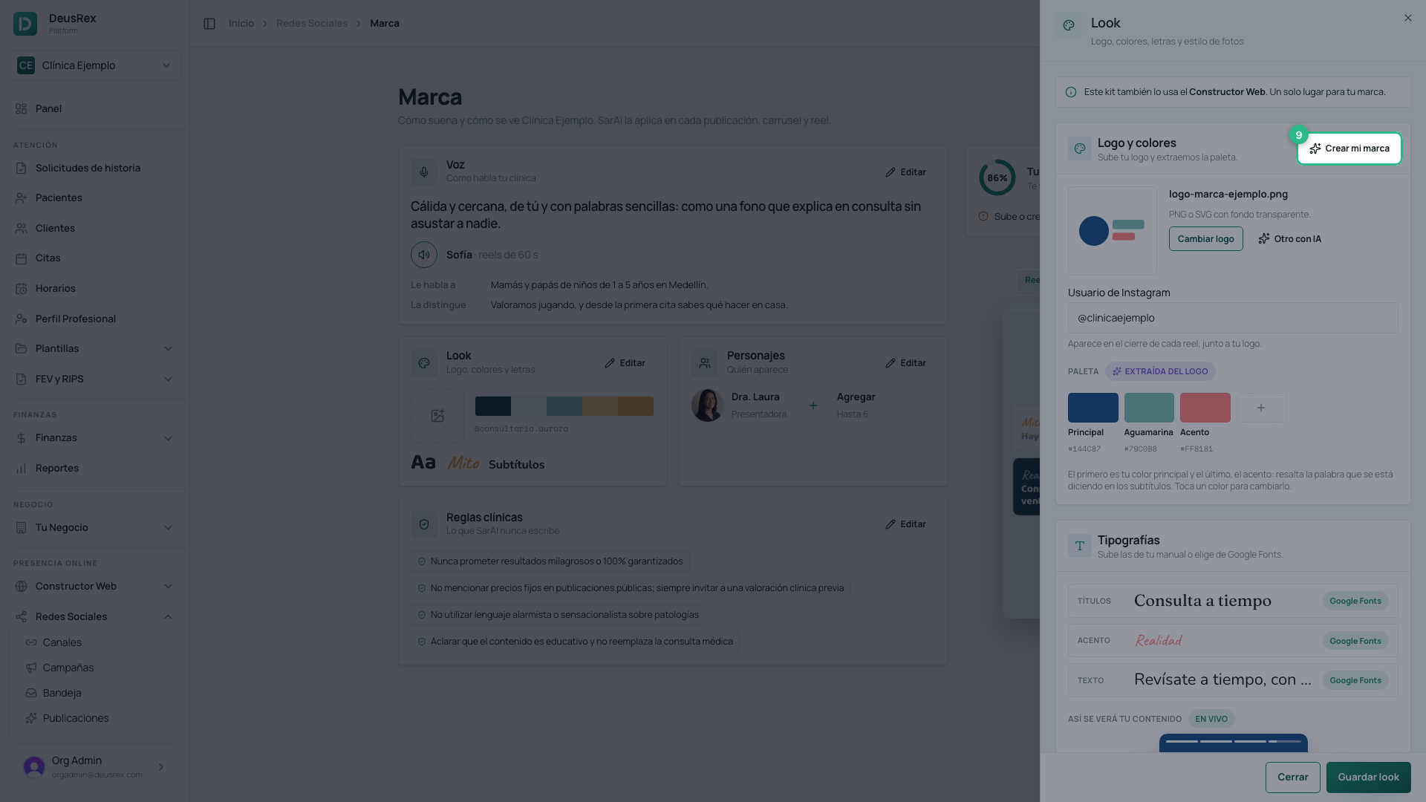Edit the Reglas clínicas card
The height and width of the screenshot is (802, 1426).
coord(905,524)
